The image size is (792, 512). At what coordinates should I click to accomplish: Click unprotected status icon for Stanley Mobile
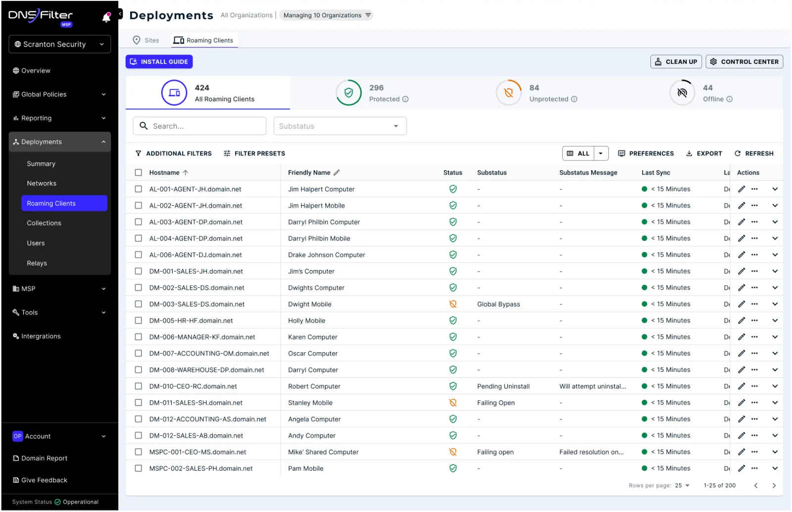click(453, 403)
